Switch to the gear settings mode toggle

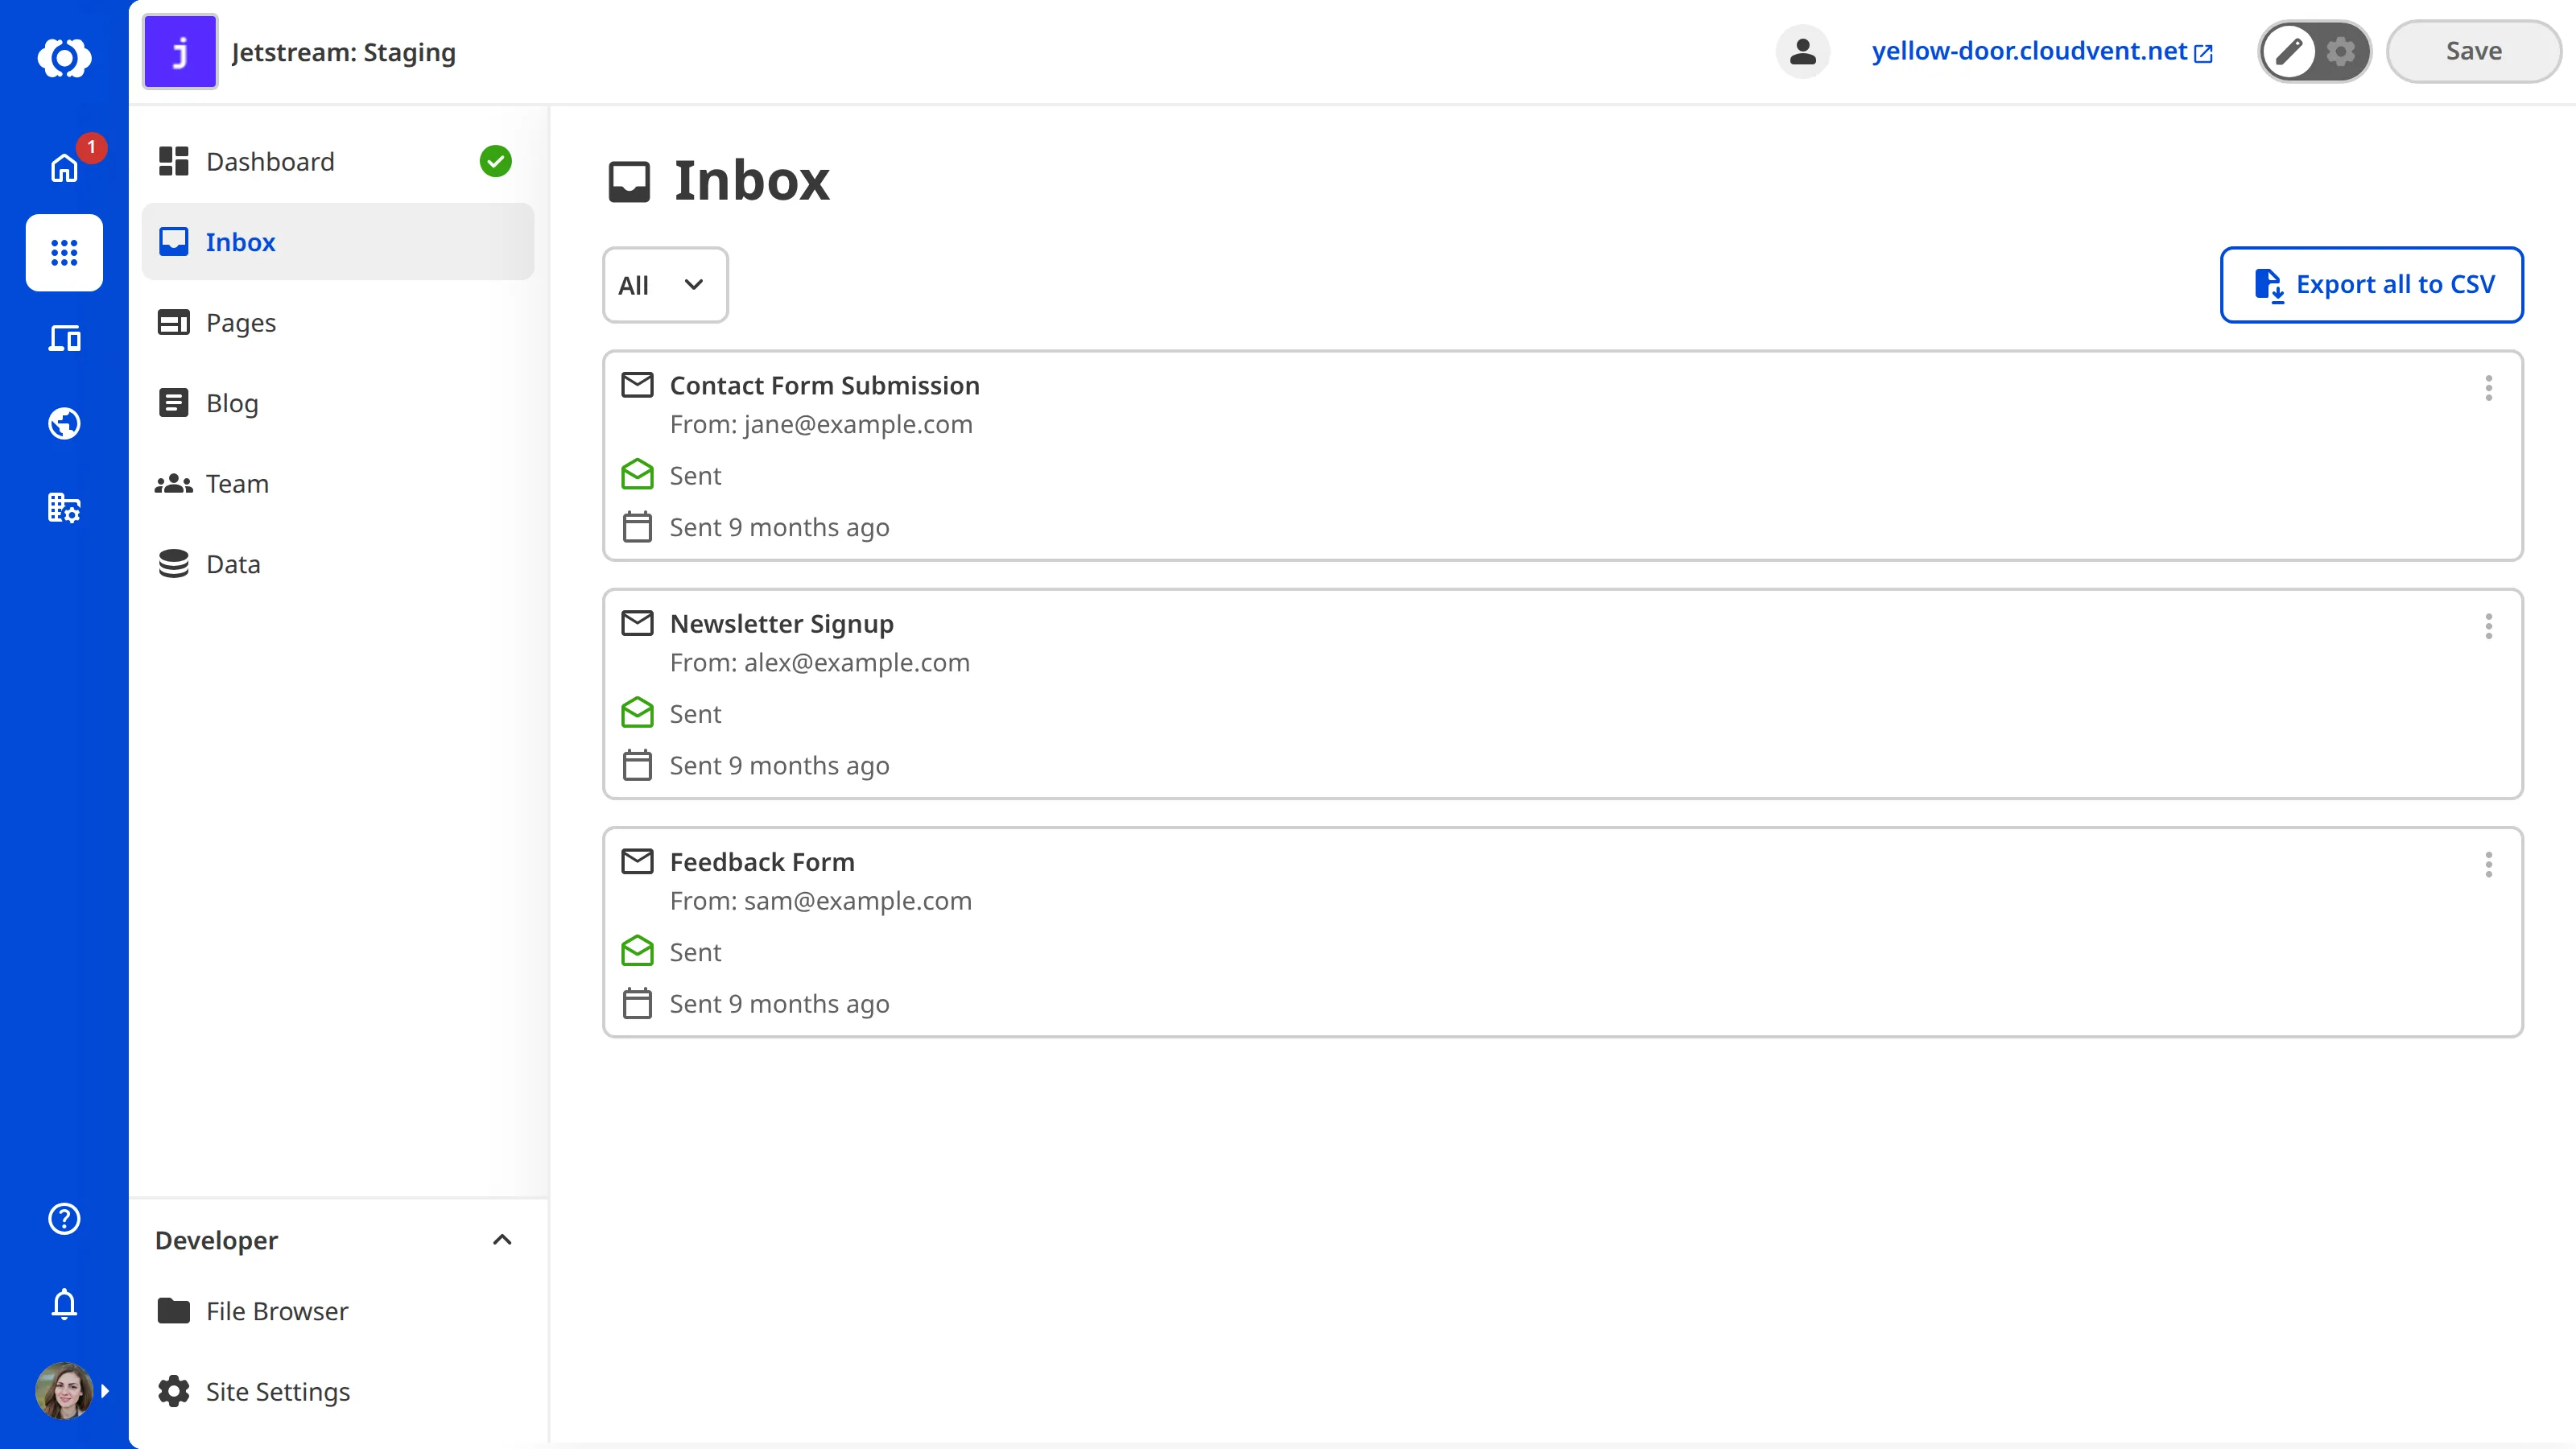click(2340, 51)
